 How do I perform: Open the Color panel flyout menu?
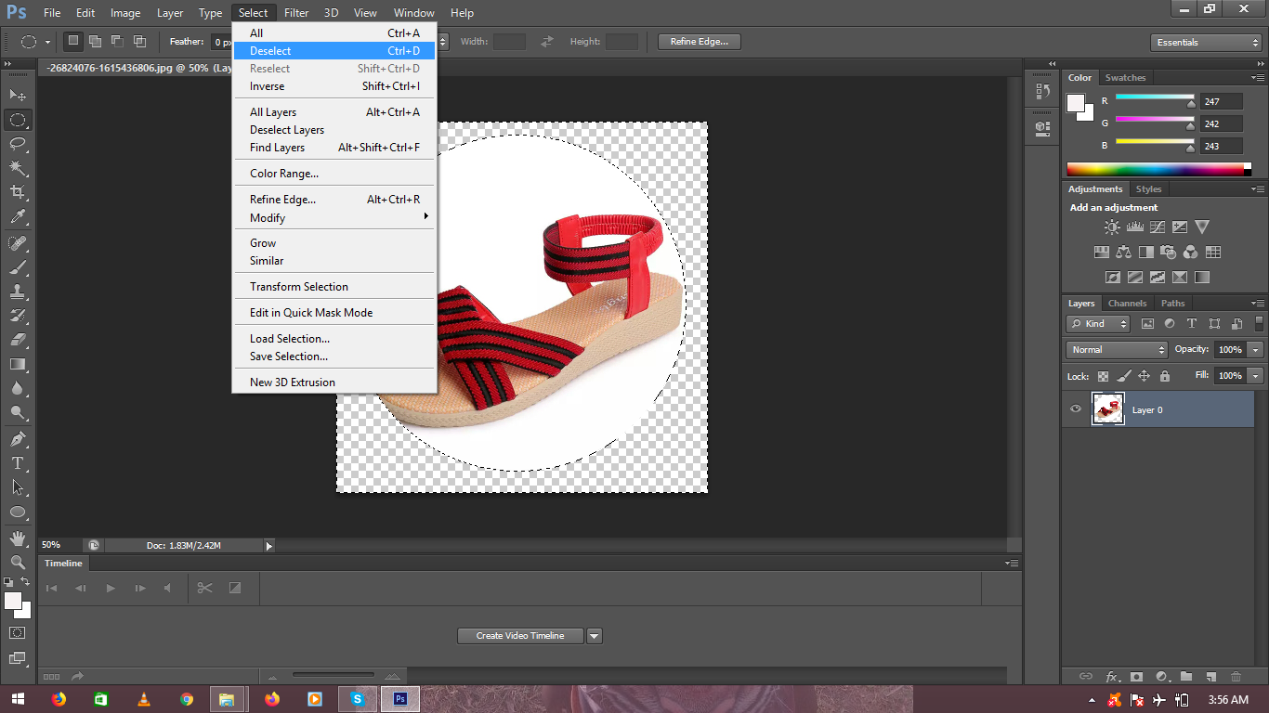pos(1258,78)
